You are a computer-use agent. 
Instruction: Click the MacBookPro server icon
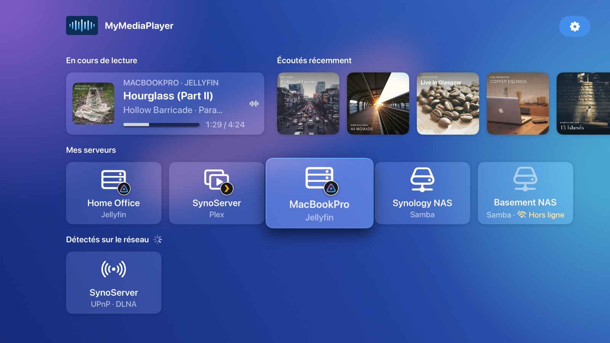click(322, 180)
